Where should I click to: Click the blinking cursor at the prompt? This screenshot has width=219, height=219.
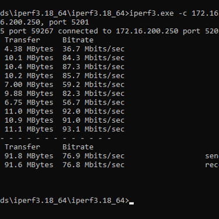click(x=131, y=203)
